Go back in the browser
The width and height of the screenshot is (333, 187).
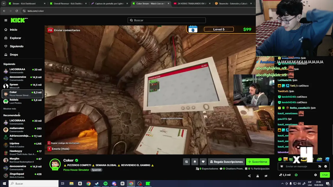point(4,11)
